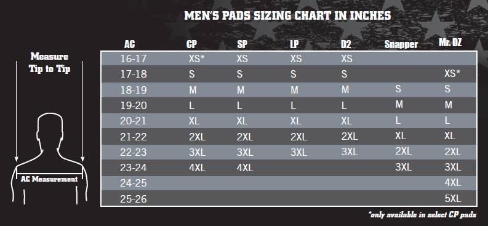Click the 20-21 AC row label
This screenshot has height=226, width=488.
(133, 121)
